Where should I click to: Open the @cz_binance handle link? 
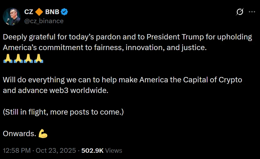[x=44, y=21]
